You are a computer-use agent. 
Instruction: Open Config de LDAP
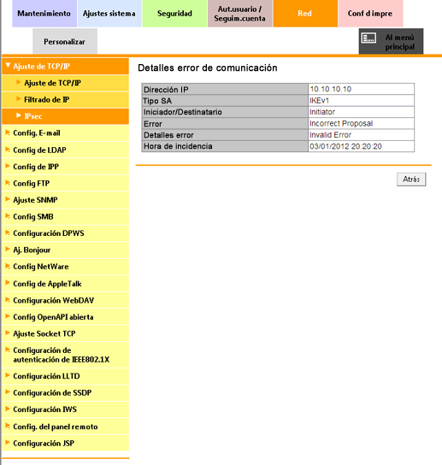65,150
